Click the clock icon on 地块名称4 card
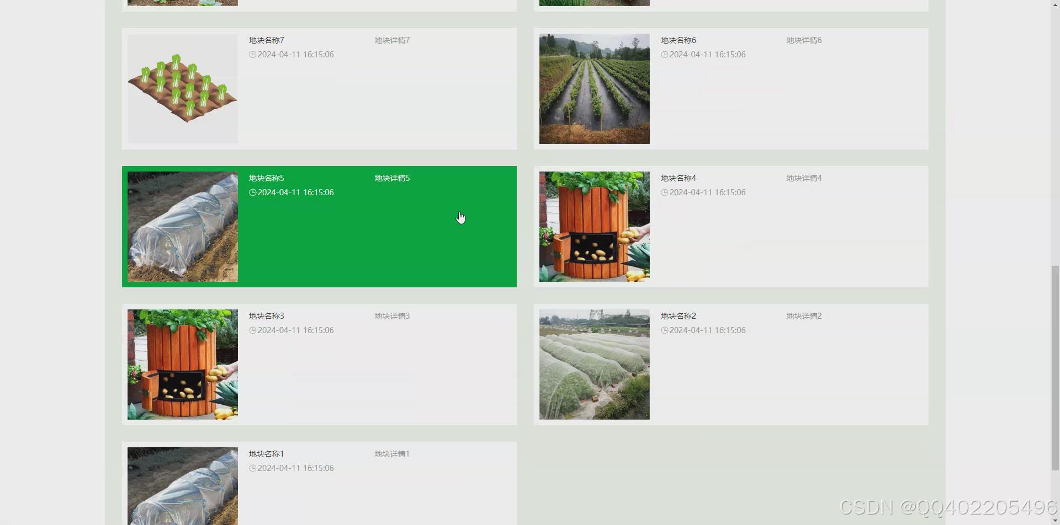 (664, 192)
